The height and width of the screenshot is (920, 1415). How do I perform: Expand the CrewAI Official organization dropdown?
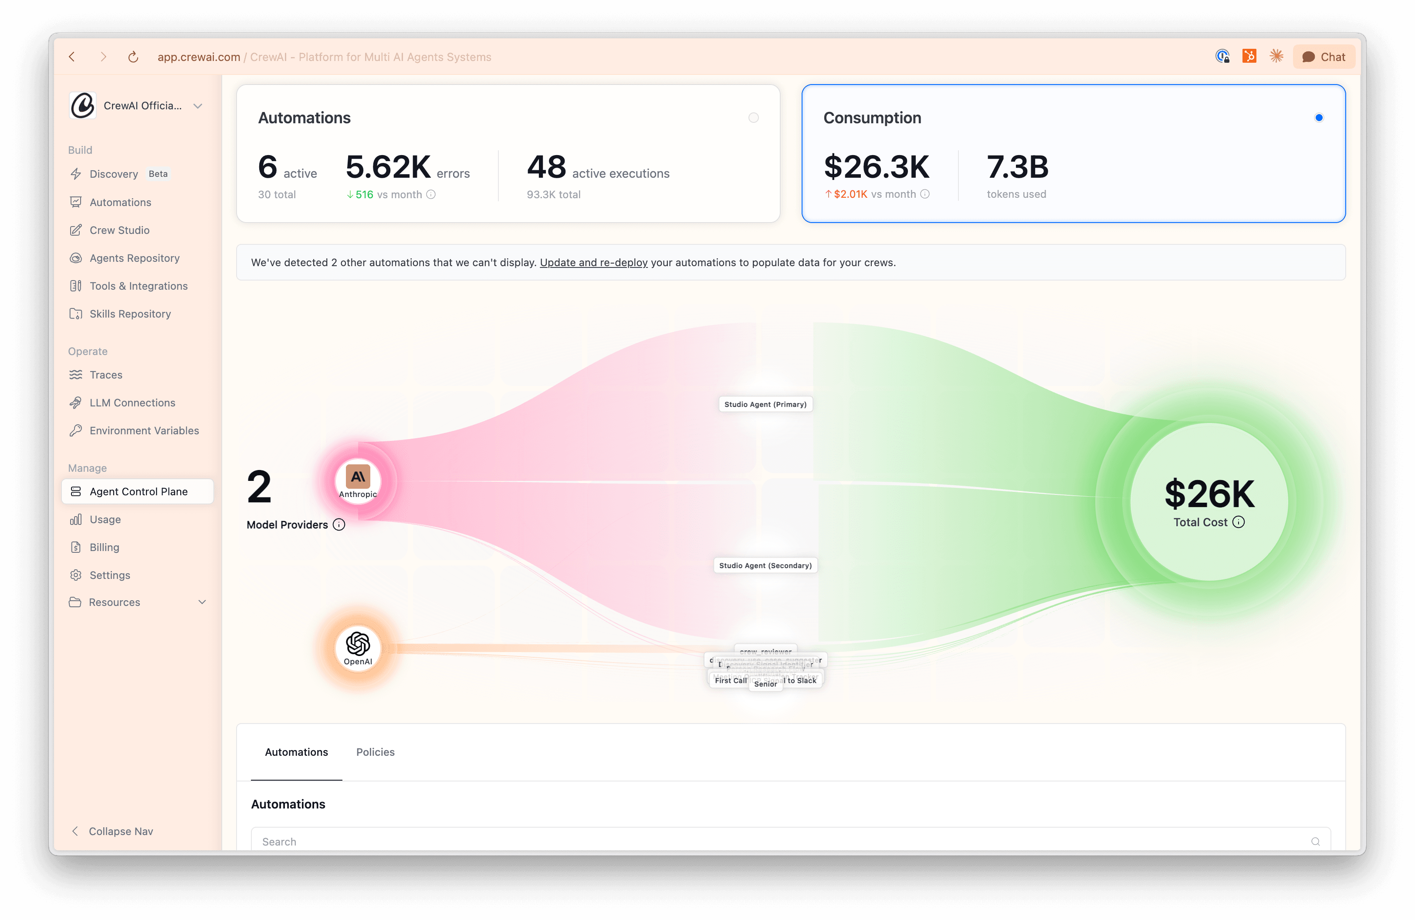tap(198, 106)
